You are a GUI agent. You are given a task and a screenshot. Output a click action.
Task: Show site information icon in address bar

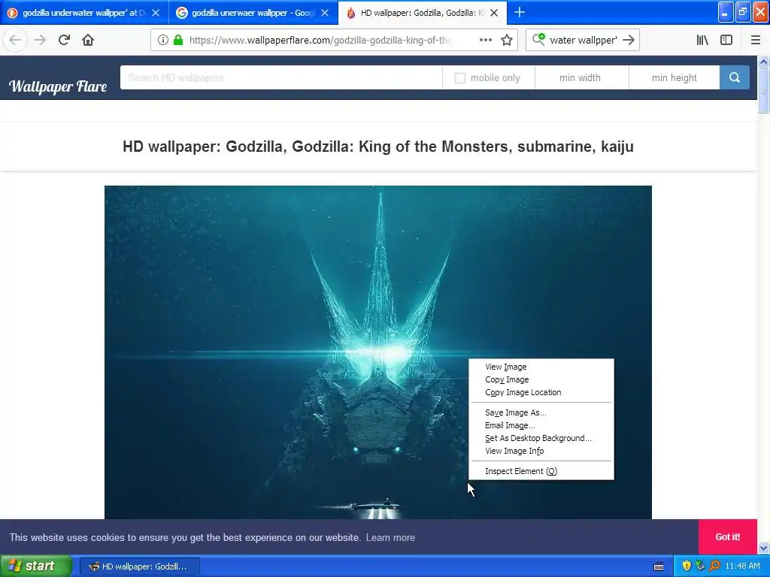click(163, 41)
